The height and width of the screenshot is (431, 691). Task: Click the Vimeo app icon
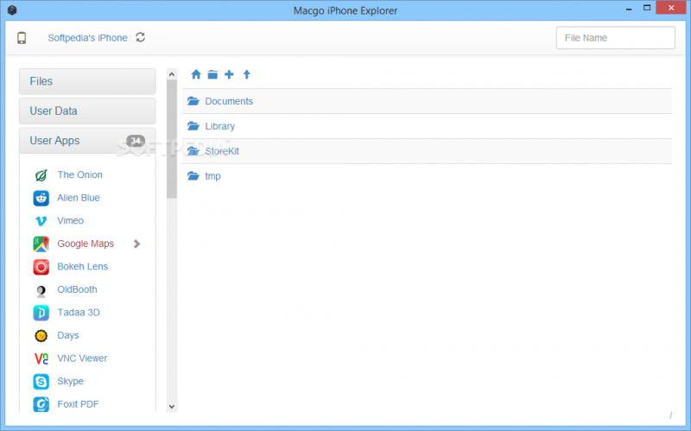pyautogui.click(x=41, y=221)
